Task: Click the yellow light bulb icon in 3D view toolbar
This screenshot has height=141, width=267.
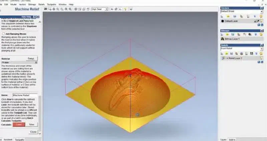Action: [x=125, y=9]
